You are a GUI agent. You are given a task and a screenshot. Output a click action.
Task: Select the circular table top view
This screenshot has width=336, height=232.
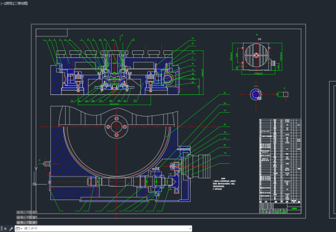click(x=256, y=55)
